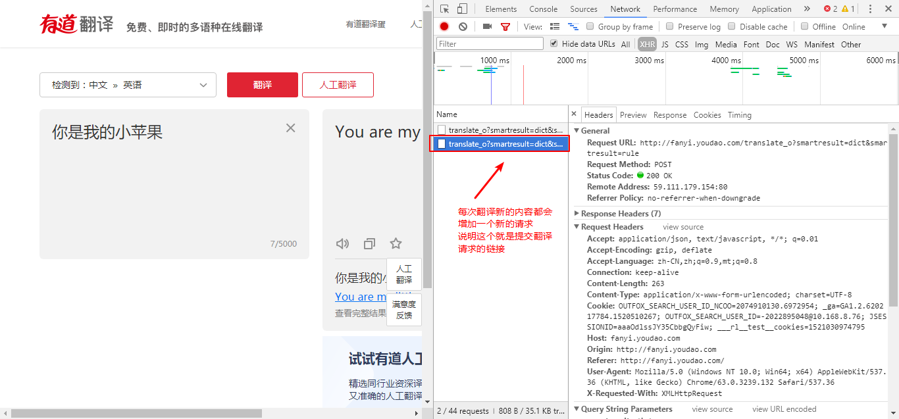
Task: Enable Group by frame checkbox
Action: 590,26
